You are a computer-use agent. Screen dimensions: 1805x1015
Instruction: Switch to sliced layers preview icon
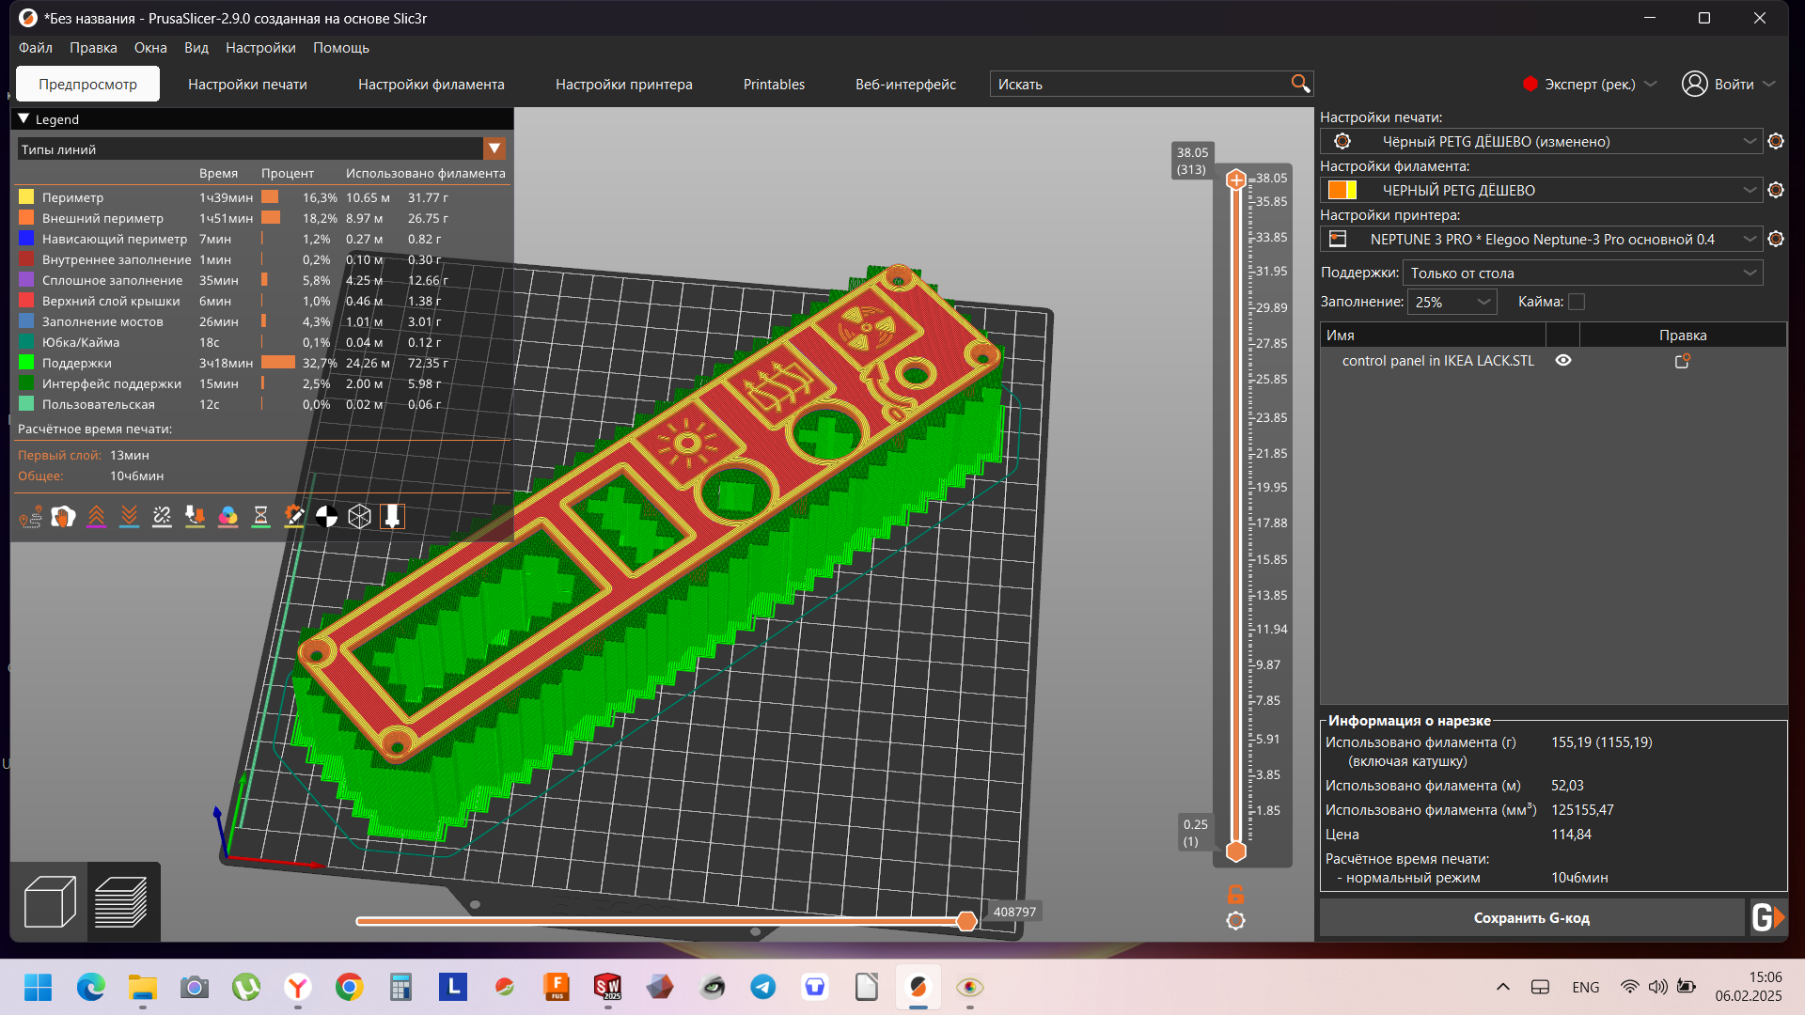123,901
